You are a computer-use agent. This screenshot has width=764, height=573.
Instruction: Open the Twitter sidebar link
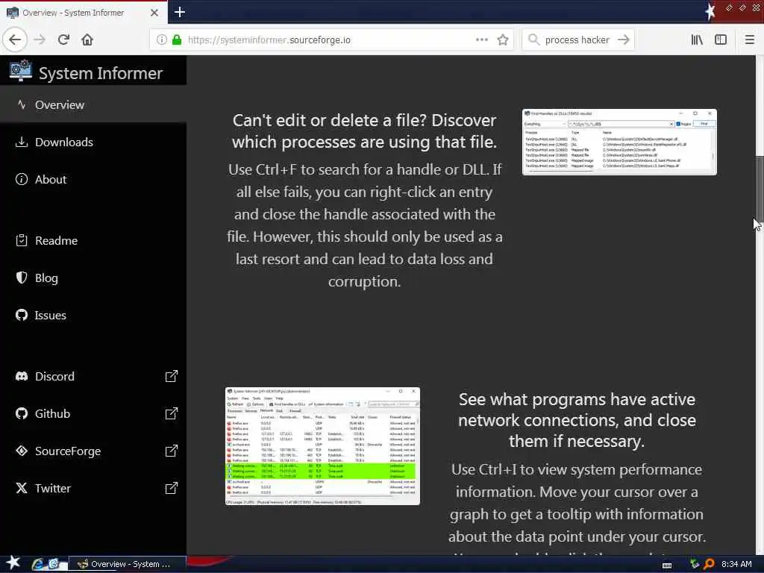pyautogui.click(x=93, y=488)
